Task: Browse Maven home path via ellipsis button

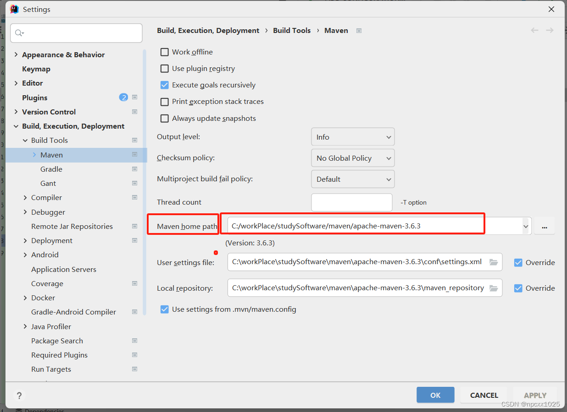Action: 545,225
